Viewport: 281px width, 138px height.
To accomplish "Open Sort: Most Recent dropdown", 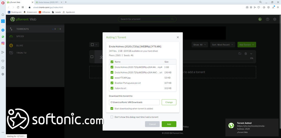I will click(x=223, y=45).
